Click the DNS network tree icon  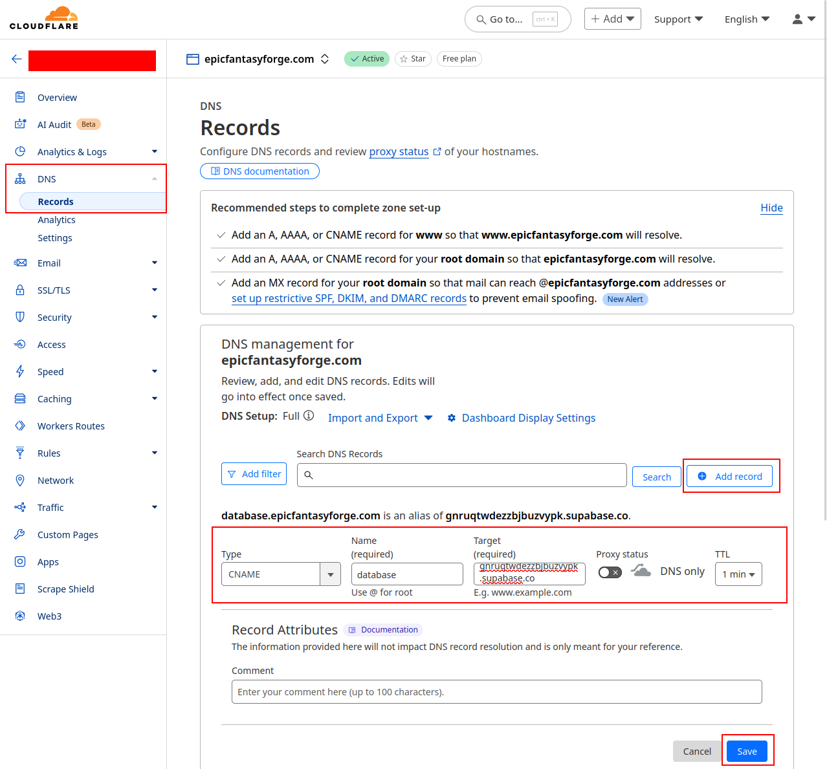coord(20,179)
